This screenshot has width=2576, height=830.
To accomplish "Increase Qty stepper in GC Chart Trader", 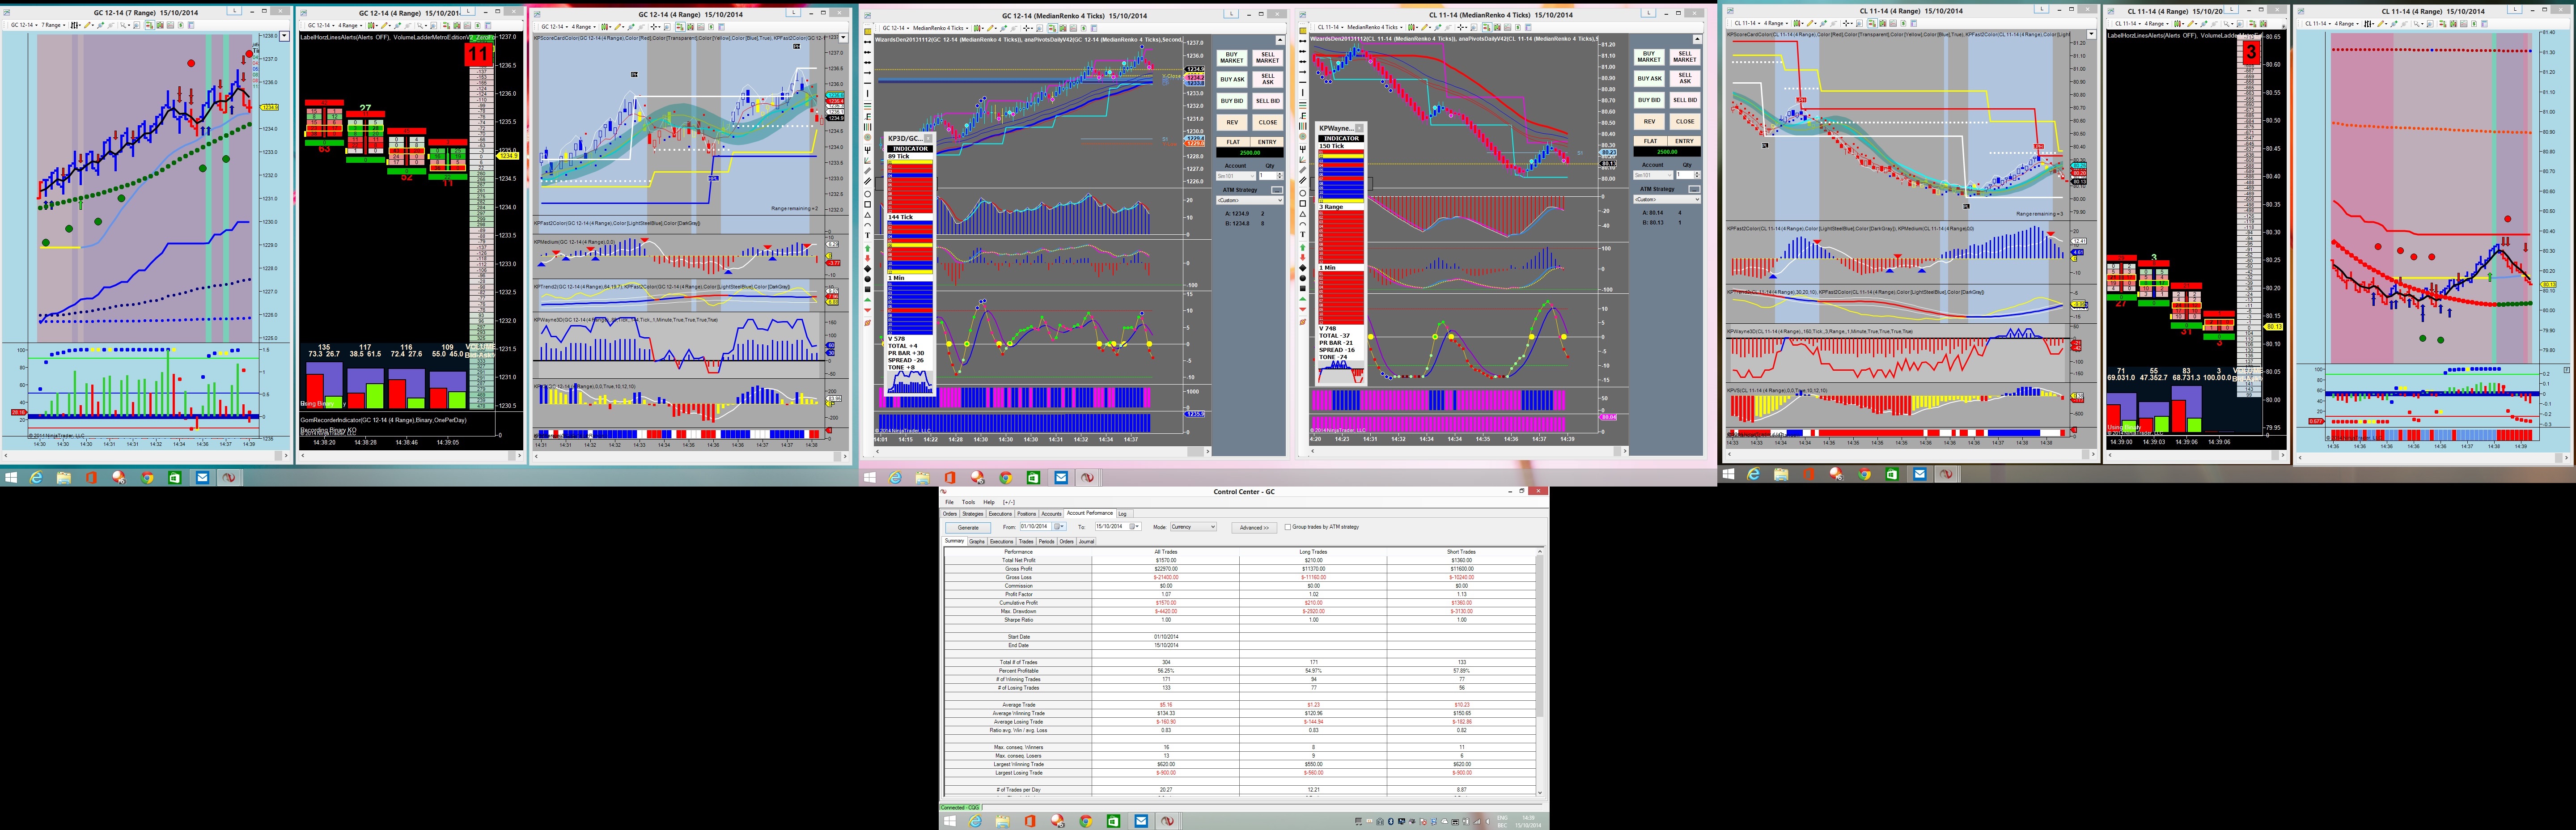I will tap(1280, 174).
